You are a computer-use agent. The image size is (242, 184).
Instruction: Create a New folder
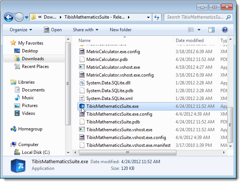coord(121,30)
